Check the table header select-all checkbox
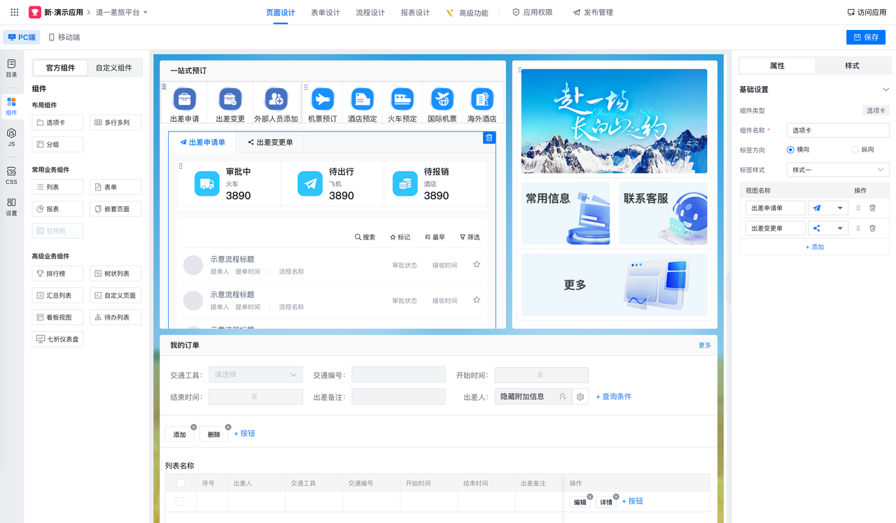The image size is (896, 523). point(181,483)
